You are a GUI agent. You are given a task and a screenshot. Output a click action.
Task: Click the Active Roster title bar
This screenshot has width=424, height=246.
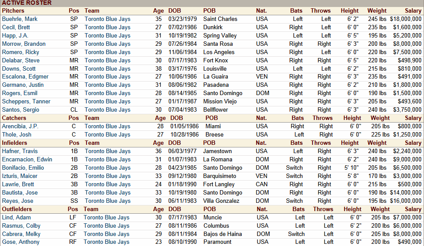point(27,3)
